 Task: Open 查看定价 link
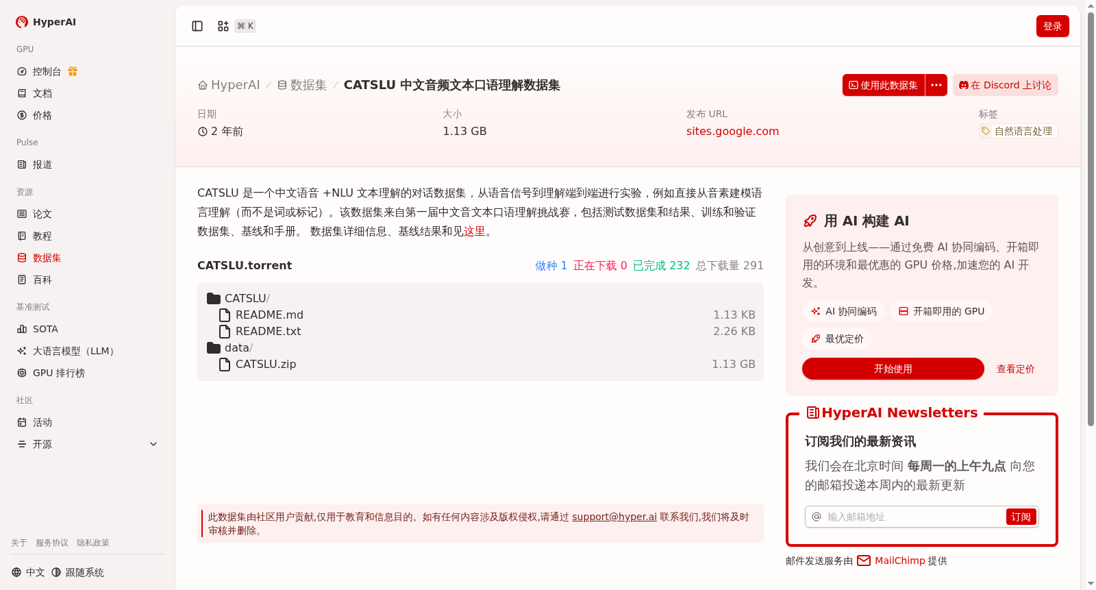point(1015,369)
